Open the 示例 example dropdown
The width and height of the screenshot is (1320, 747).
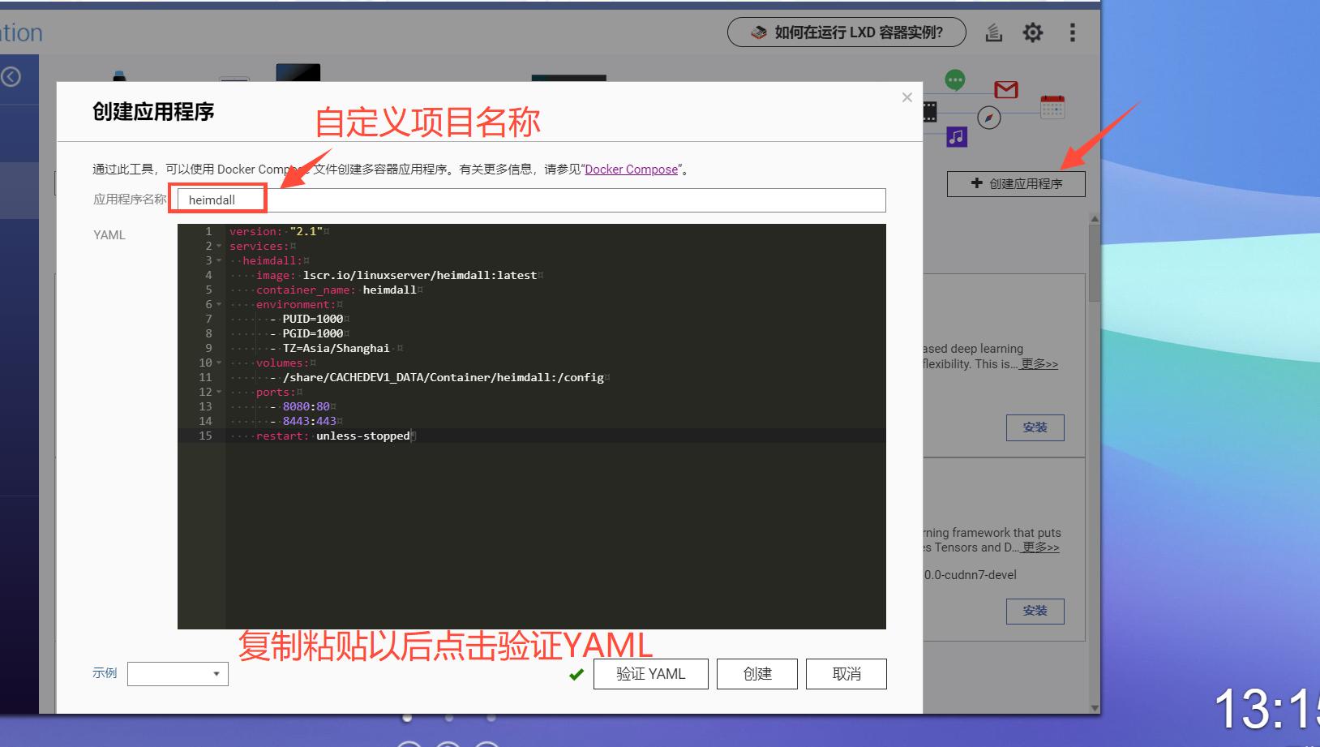click(x=177, y=673)
